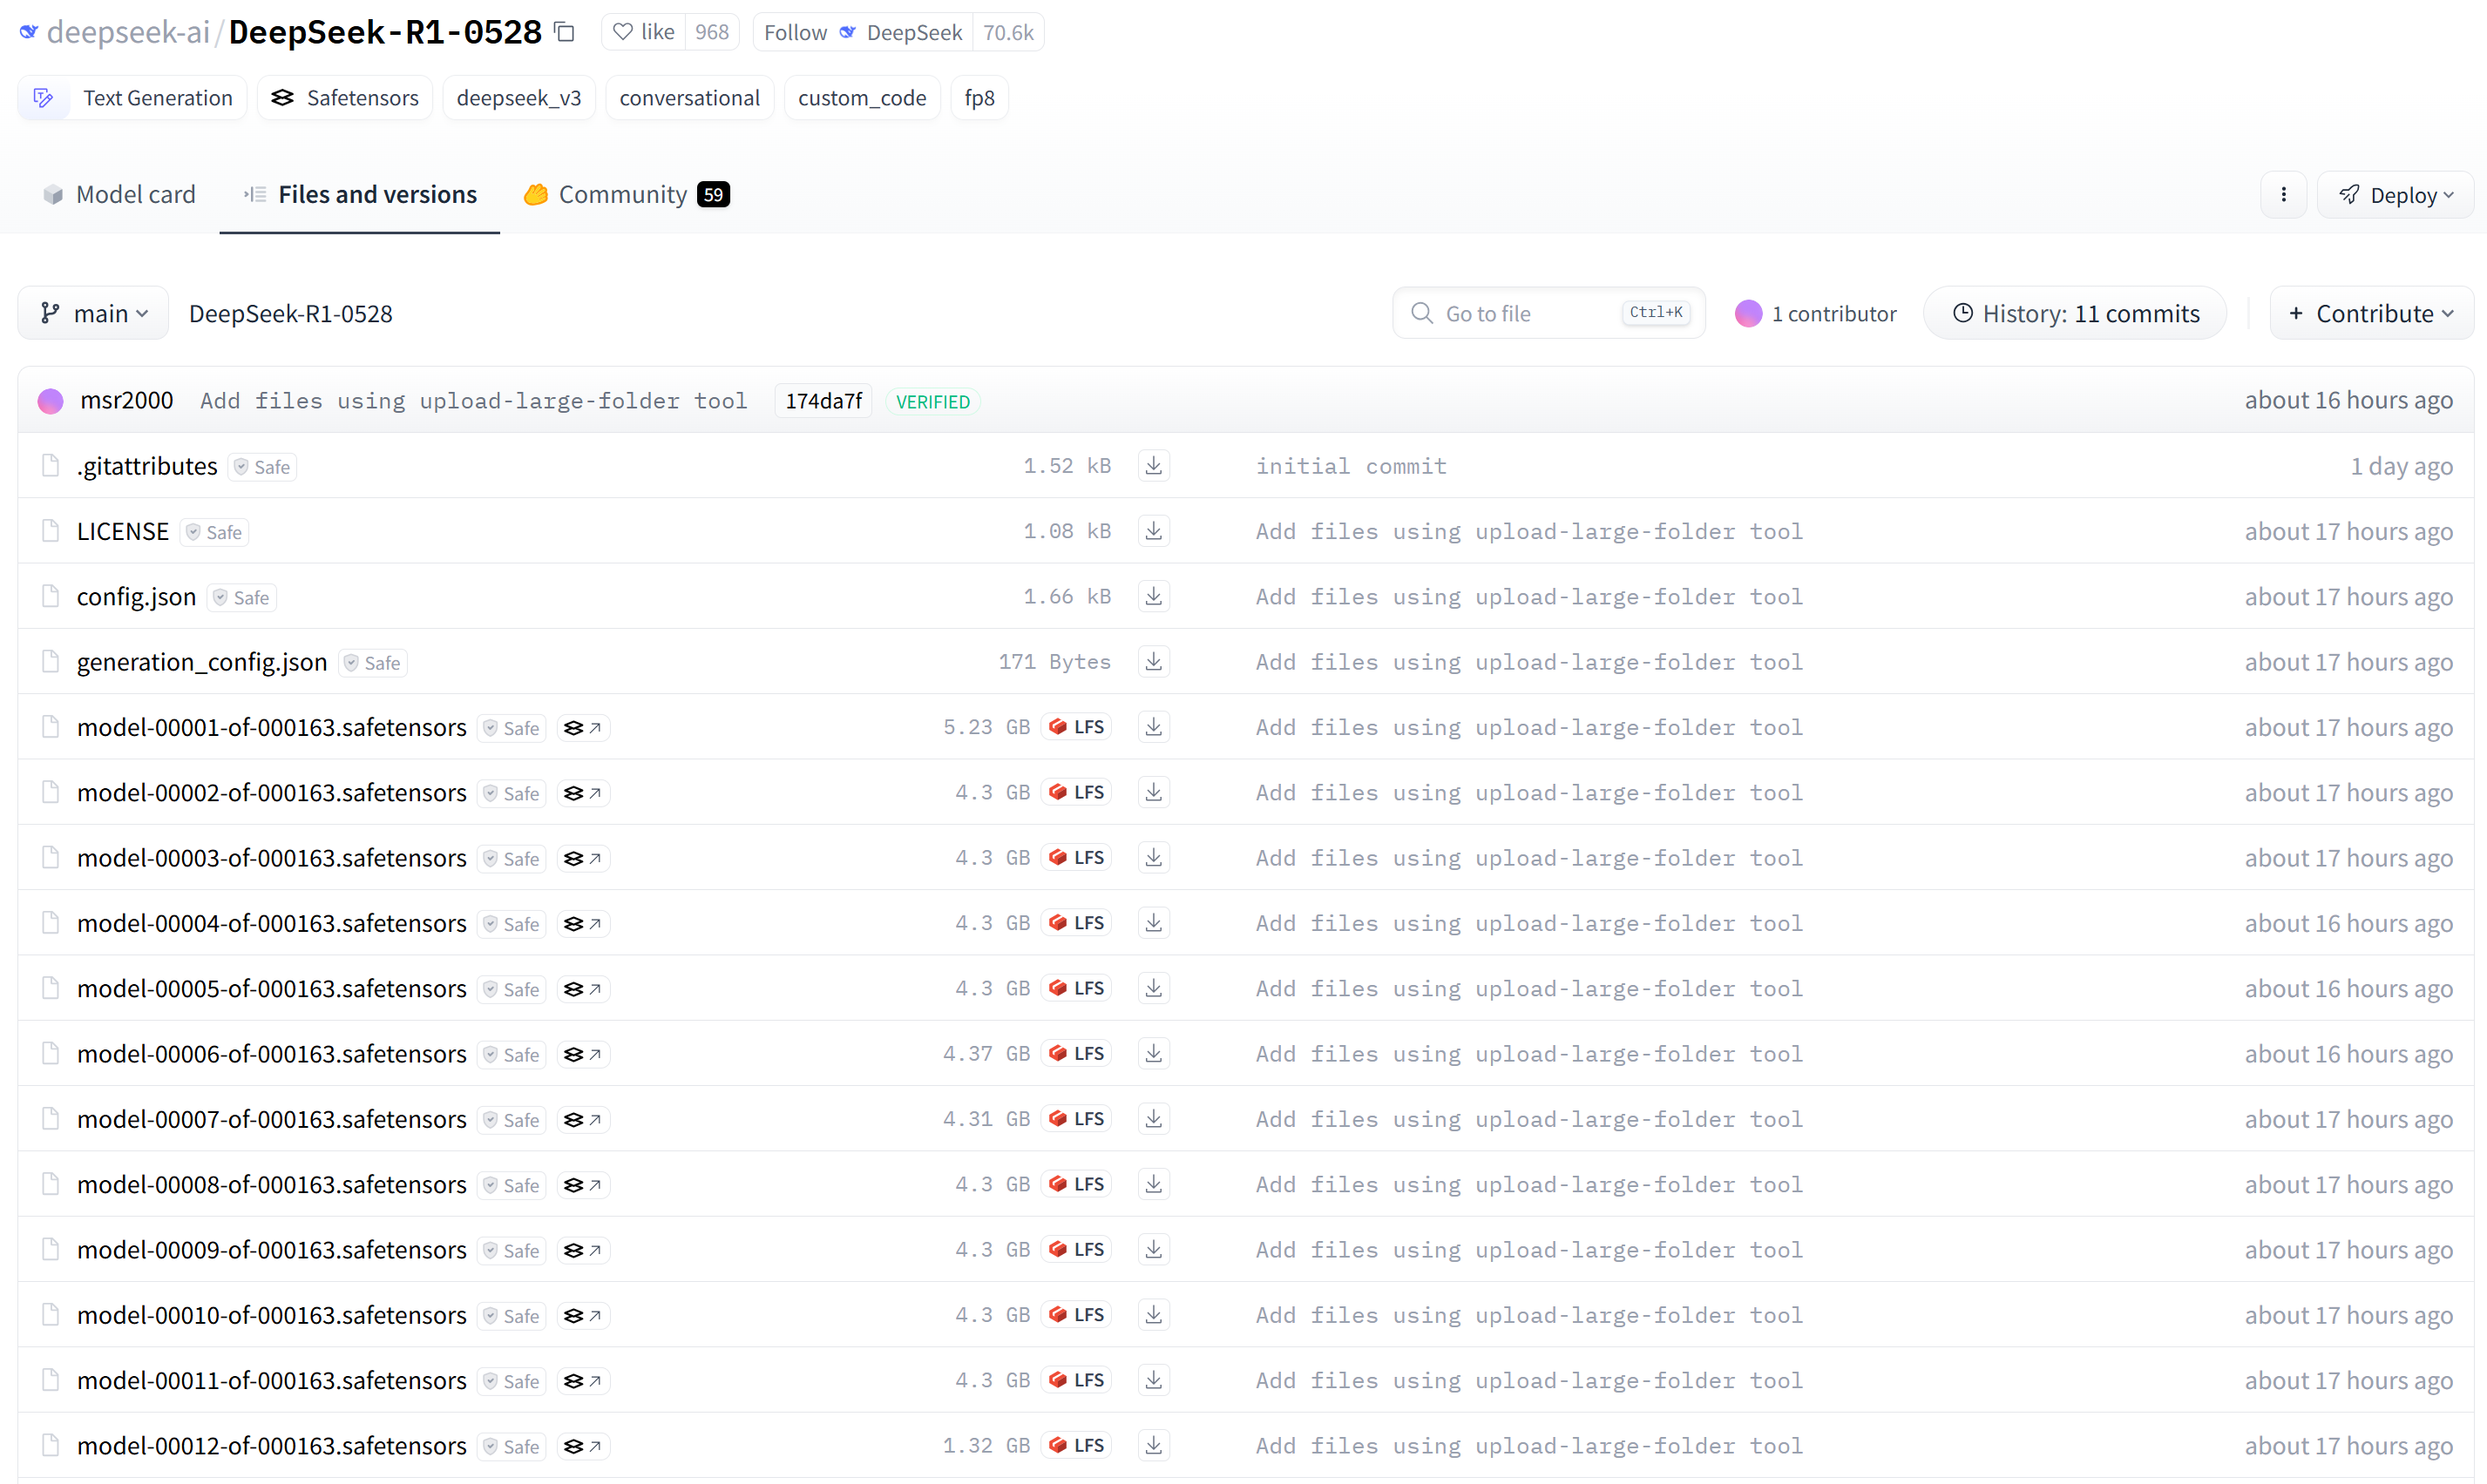Open the three-dot more options menu
This screenshot has height=1484, width=2487.
tap(2283, 195)
